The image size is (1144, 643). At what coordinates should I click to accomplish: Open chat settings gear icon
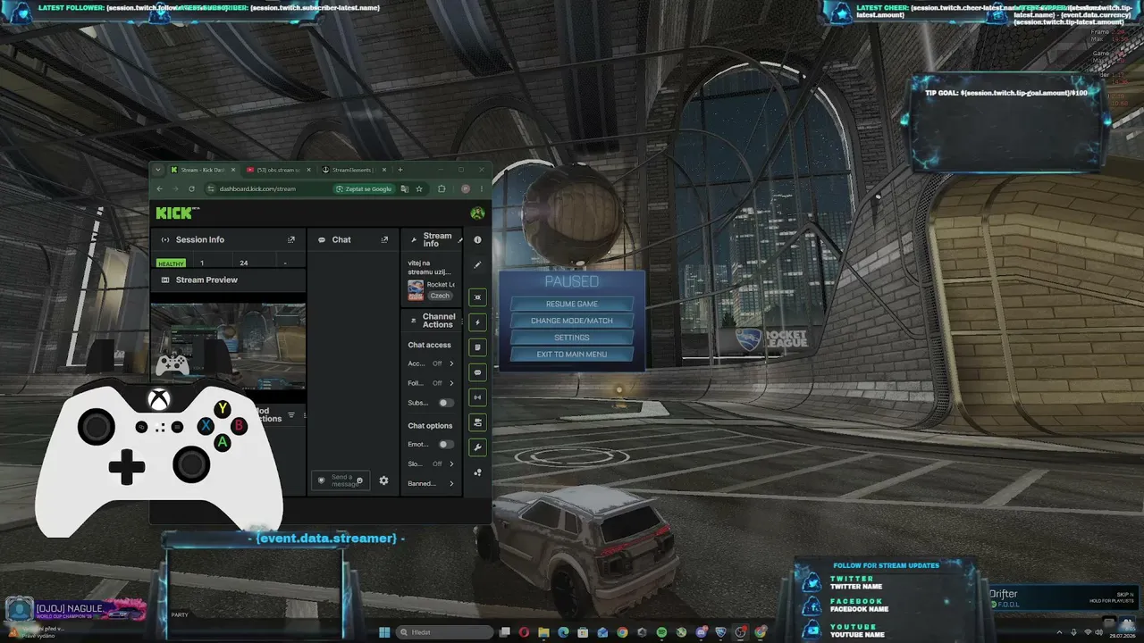tap(383, 480)
